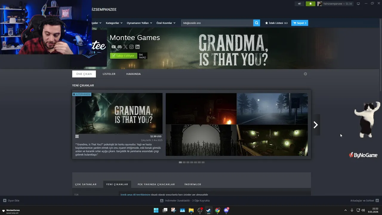Image resolution: width=382 pixels, height=215 pixels.
Task: Click the Windows platform icon under the game capsule
Action: (77, 136)
